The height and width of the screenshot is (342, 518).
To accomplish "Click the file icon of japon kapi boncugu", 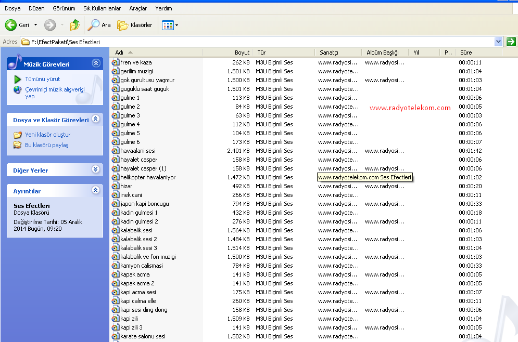I will point(115,204).
